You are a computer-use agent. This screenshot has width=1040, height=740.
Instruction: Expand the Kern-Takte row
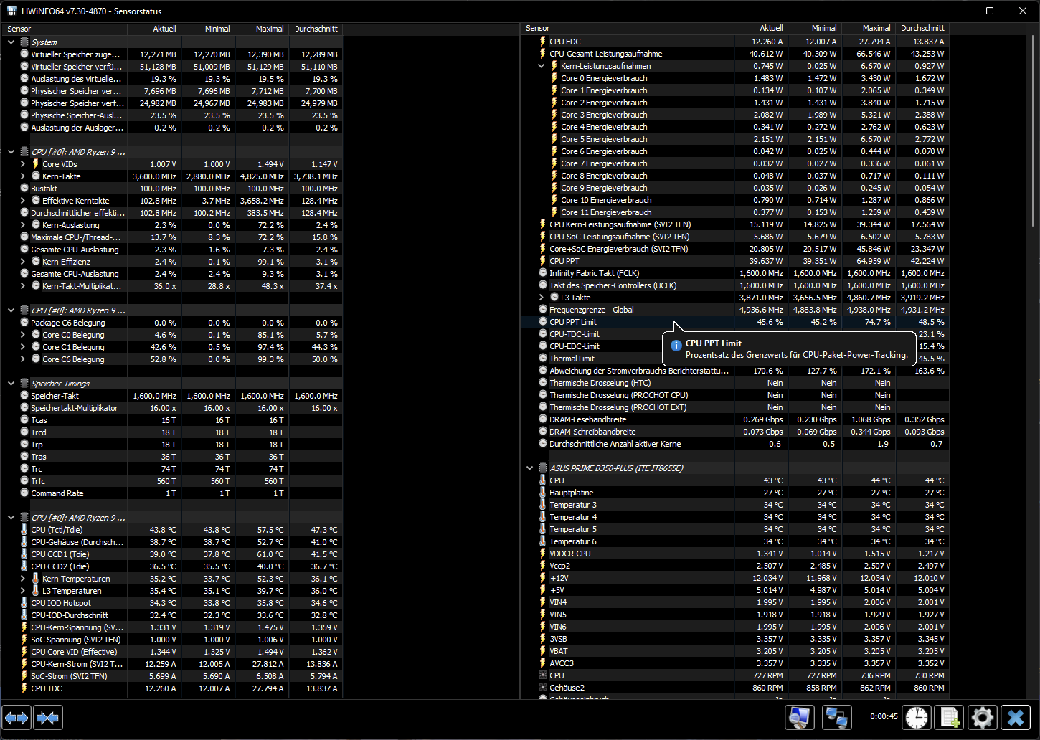23,176
